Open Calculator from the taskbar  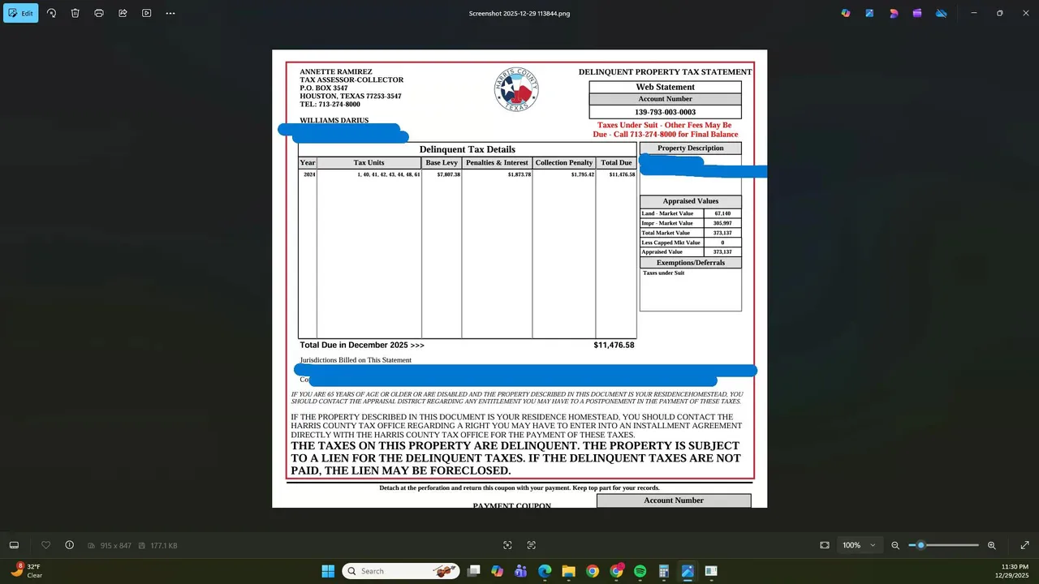click(664, 571)
